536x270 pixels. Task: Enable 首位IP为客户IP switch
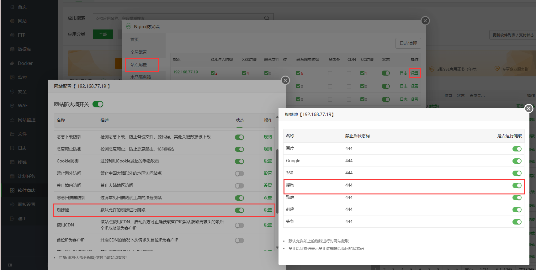pos(239,240)
